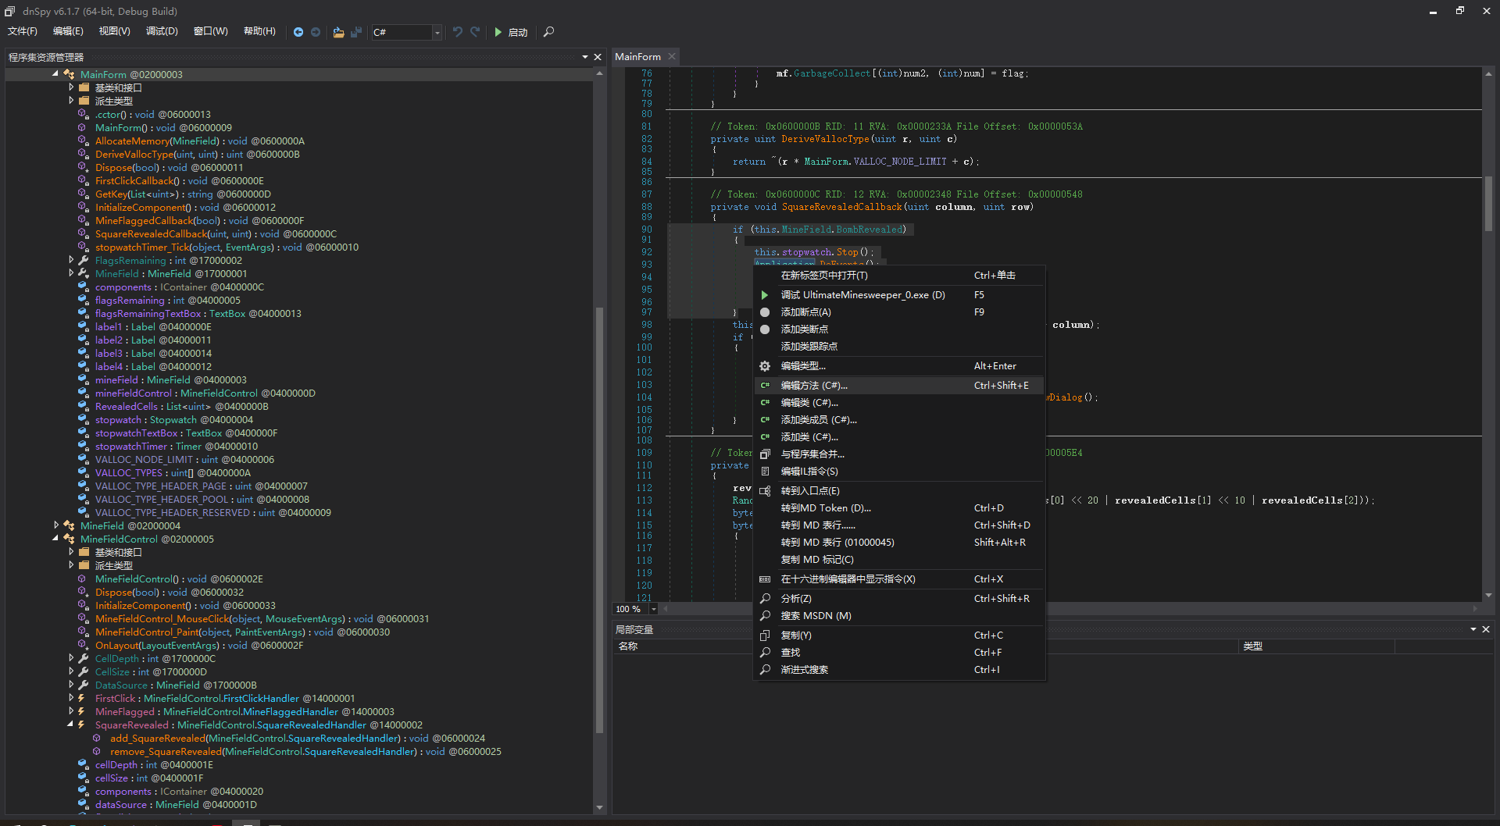The image size is (1500, 826).
Task: Click the open file folder icon
Action: point(338,32)
